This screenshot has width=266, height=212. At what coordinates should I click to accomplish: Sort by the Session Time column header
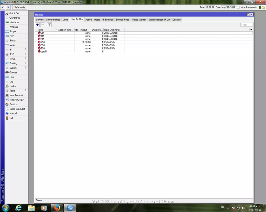pyautogui.click(x=66, y=30)
